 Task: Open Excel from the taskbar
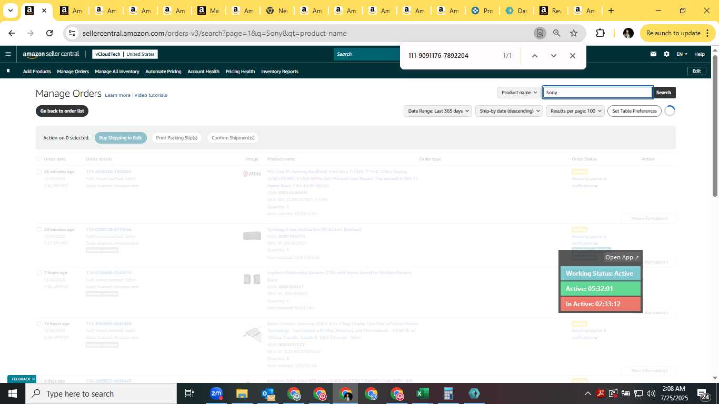point(422,393)
